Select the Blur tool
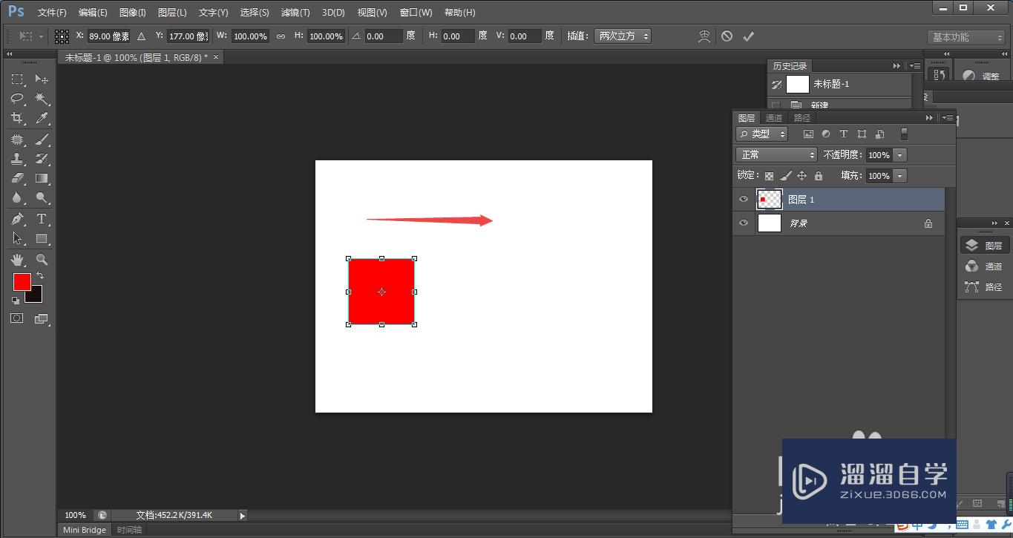The image size is (1013, 538). [17, 198]
